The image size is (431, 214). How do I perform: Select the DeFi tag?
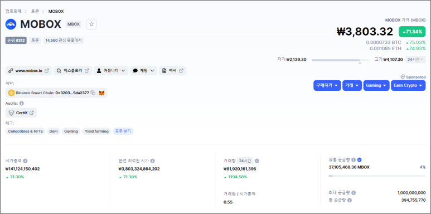54,132
